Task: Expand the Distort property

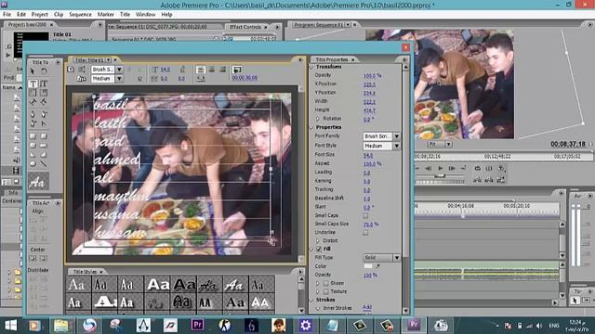Action: point(318,240)
